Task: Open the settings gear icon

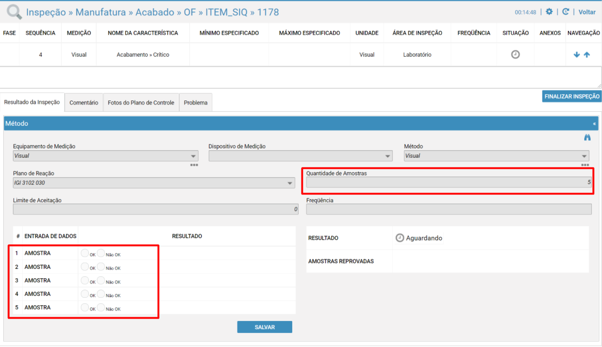Action: pyautogui.click(x=549, y=12)
